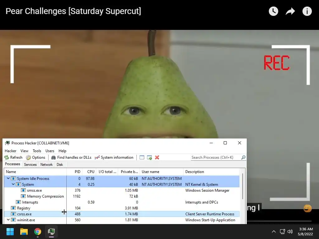Open the Users menu

[50, 151]
